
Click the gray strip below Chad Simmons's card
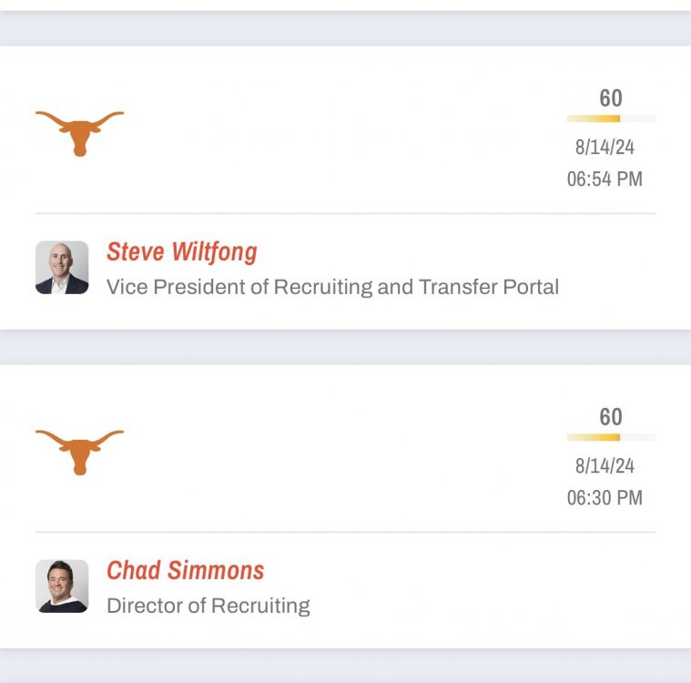[x=345, y=666]
